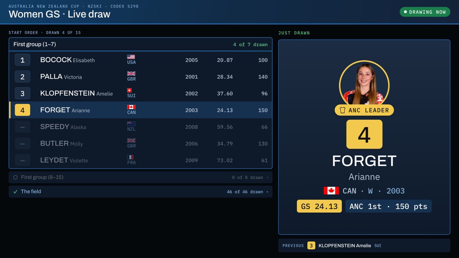Click the 73.02 value for Leydet
This screenshot has height=258, width=459.
pos(225,160)
